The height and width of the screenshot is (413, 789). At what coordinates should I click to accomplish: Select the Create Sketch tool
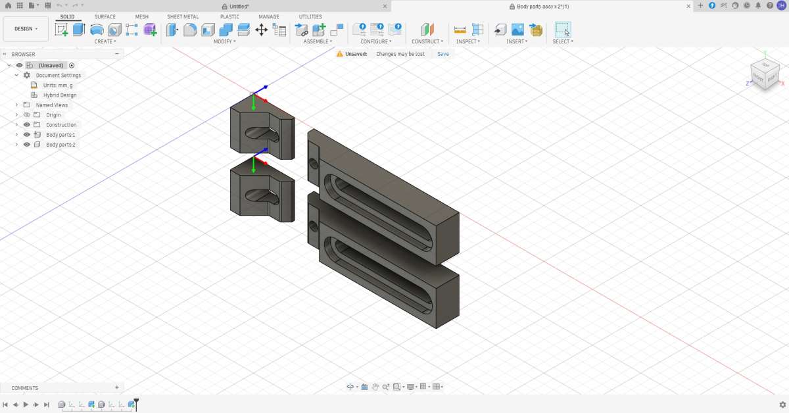pos(62,29)
